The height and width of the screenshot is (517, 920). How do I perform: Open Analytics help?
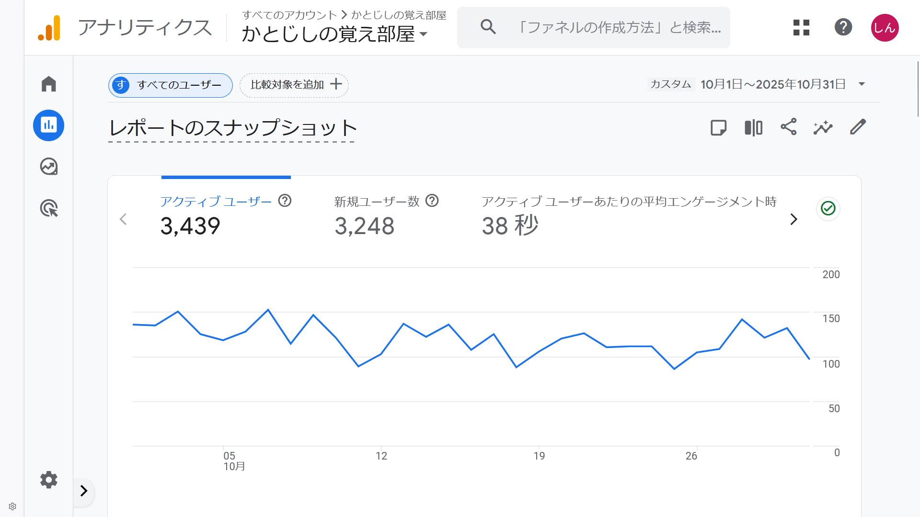[x=843, y=27]
